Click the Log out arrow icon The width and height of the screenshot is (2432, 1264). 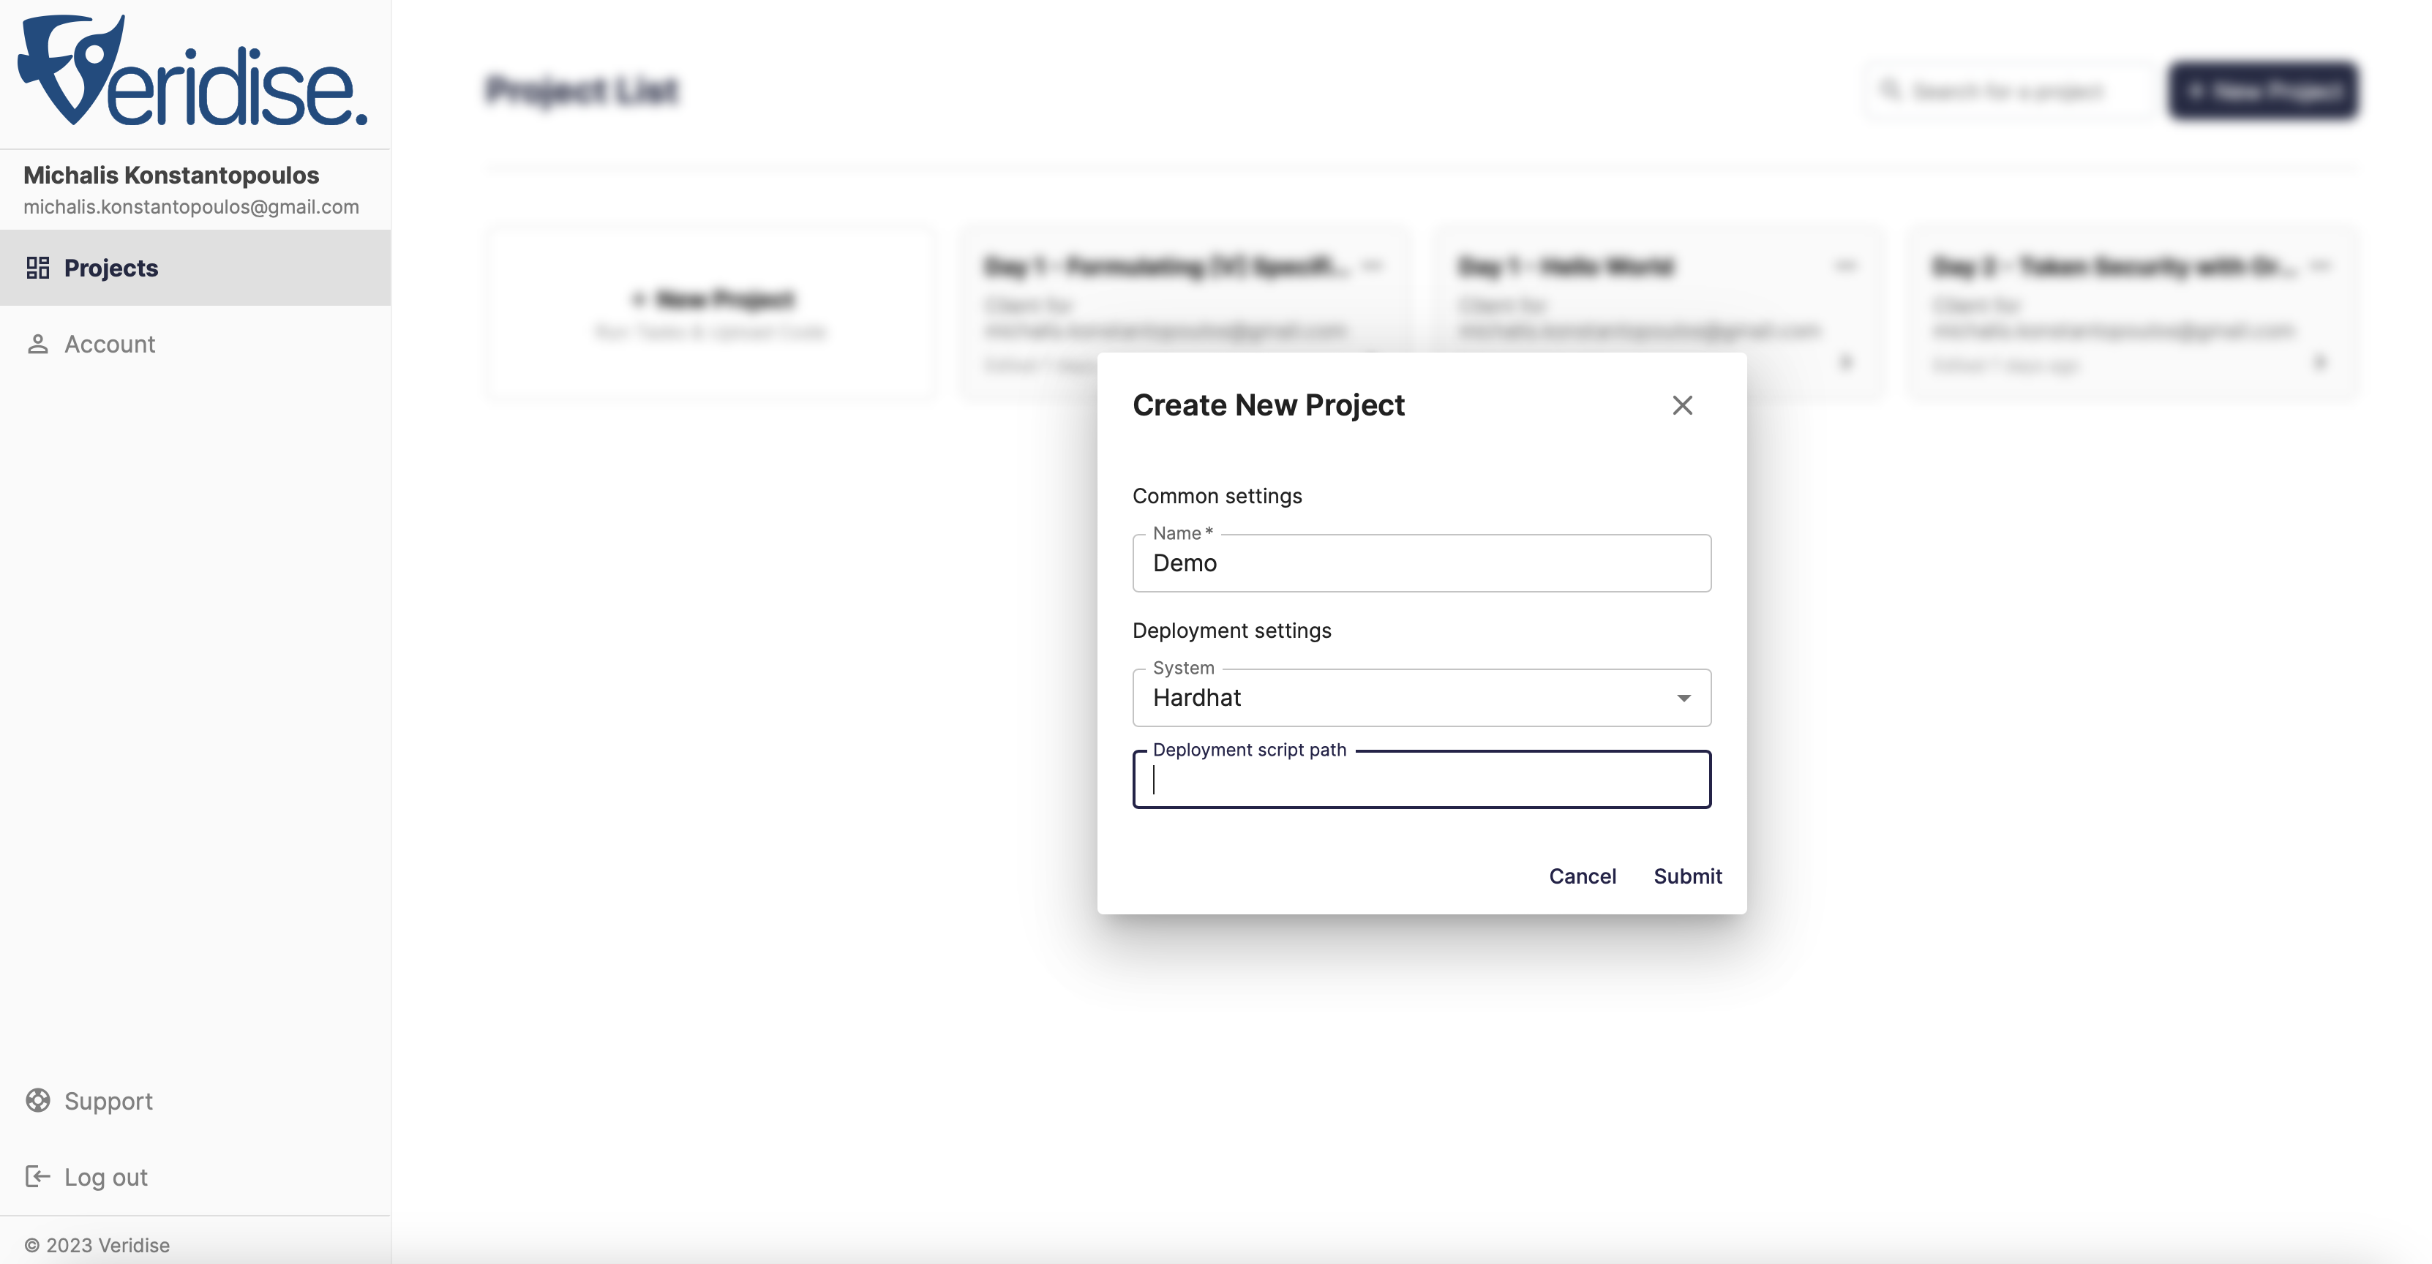38,1177
